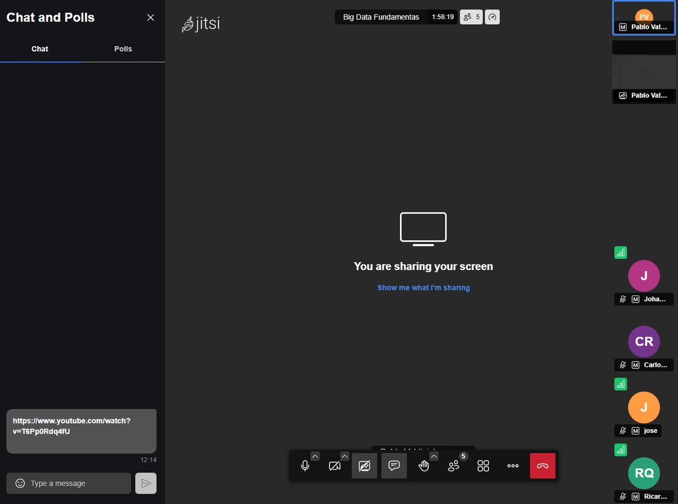Expand reactions arrow above raise hand
678x504 pixels.
point(434,456)
